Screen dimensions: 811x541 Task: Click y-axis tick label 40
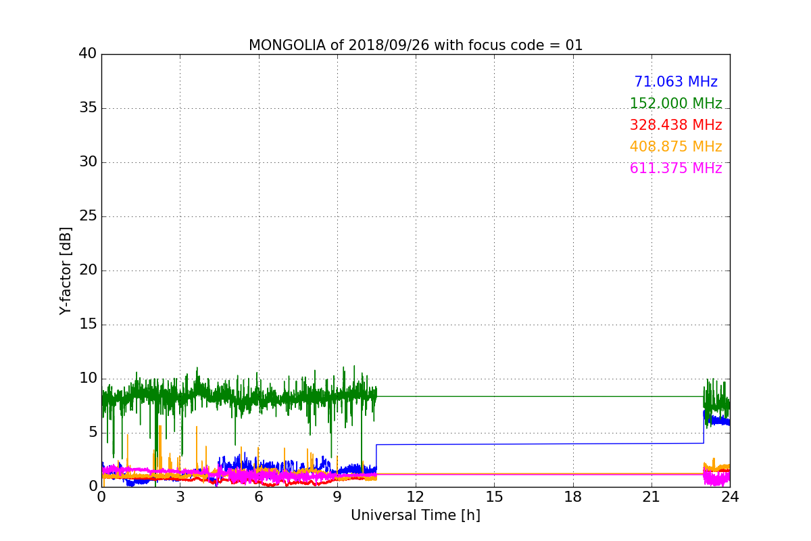tap(88, 54)
